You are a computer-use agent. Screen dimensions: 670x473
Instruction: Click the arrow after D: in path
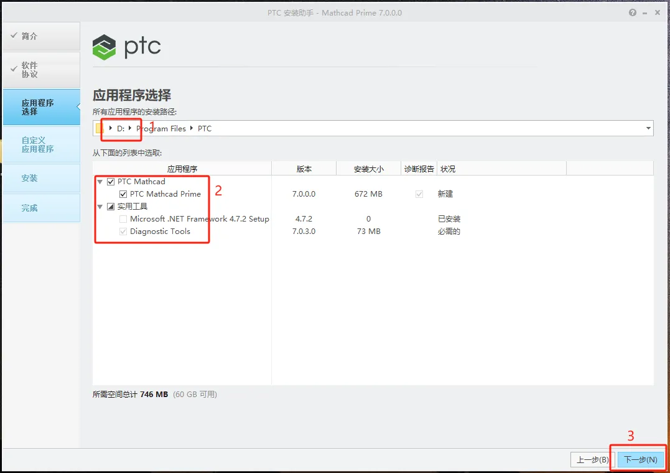(130, 128)
